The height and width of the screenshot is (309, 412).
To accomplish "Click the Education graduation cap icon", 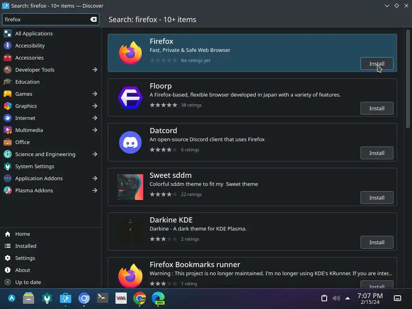I will (8, 82).
